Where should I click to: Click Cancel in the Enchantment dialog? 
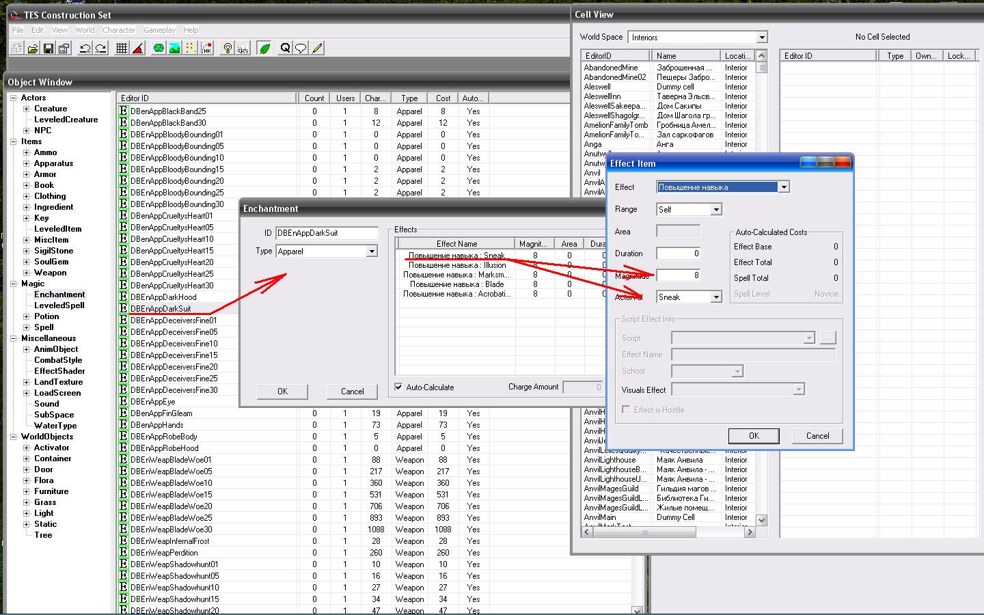click(352, 392)
